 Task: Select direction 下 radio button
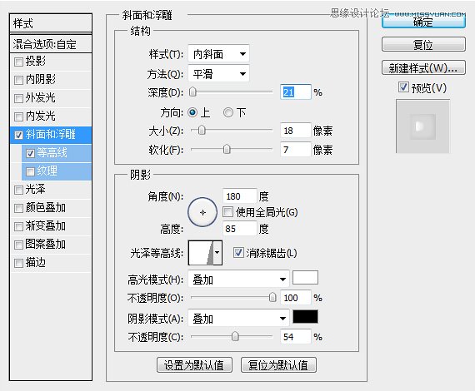[x=228, y=112]
